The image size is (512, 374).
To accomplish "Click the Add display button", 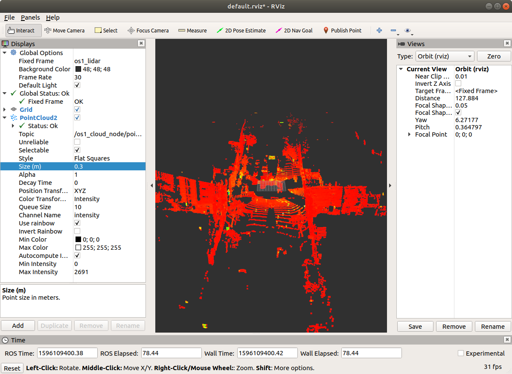I will (x=18, y=325).
